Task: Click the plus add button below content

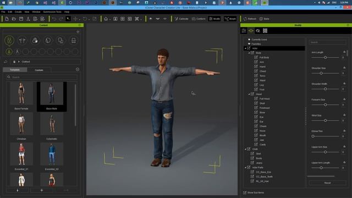Action: point(42,190)
